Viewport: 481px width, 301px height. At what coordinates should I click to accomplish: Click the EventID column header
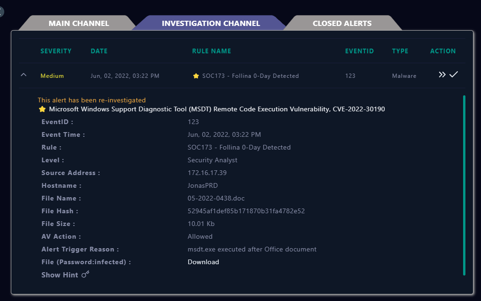[359, 51]
